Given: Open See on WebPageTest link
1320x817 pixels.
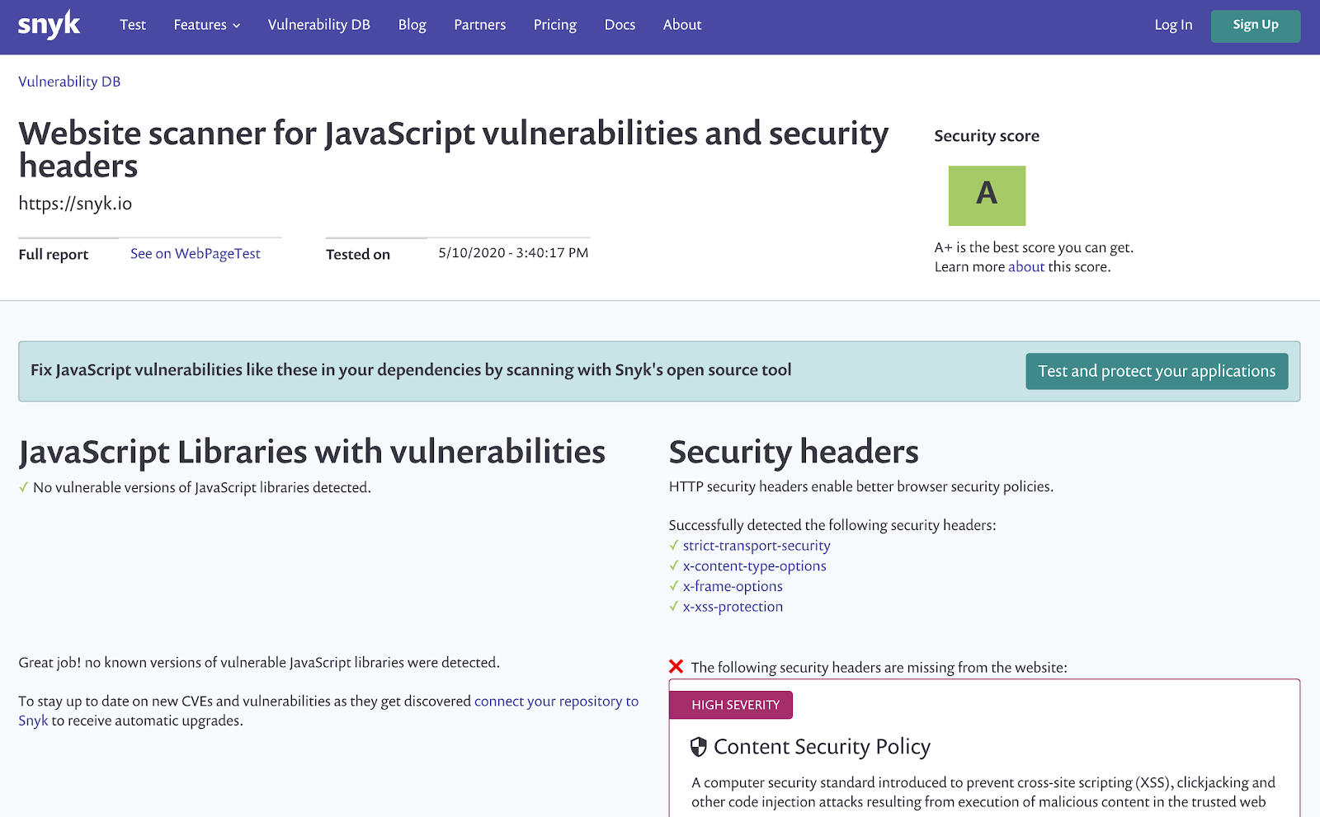Looking at the screenshot, I should (x=195, y=254).
